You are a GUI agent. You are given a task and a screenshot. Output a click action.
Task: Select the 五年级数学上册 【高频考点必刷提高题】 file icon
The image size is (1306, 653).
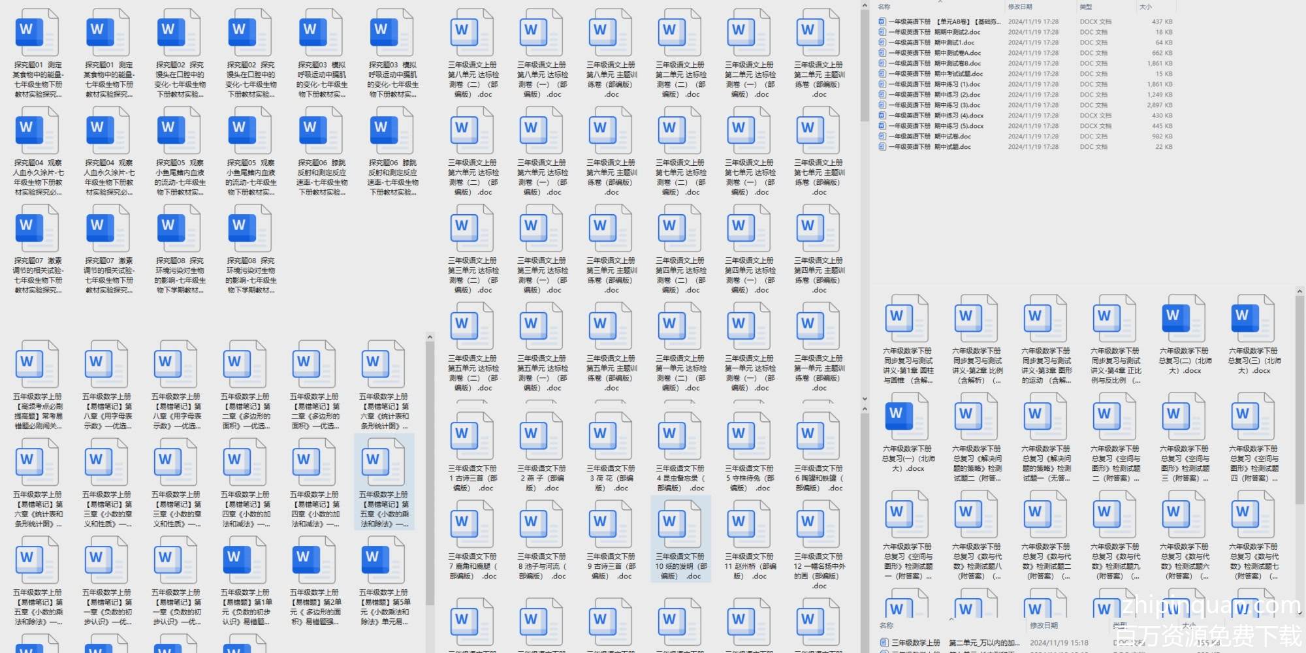[x=37, y=364]
